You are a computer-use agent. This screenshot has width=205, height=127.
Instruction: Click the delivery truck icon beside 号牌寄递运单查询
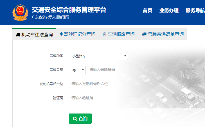[x=144, y=34]
